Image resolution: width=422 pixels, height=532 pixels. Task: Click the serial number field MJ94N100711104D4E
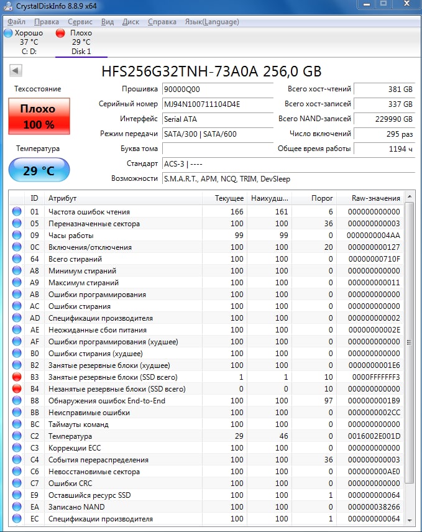218,104
